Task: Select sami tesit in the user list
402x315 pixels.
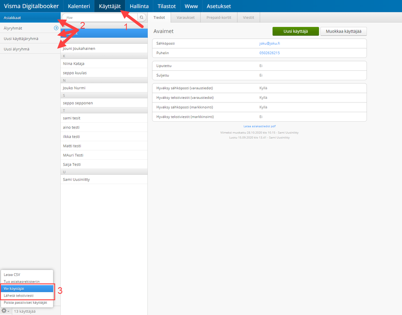Action: 104,118
